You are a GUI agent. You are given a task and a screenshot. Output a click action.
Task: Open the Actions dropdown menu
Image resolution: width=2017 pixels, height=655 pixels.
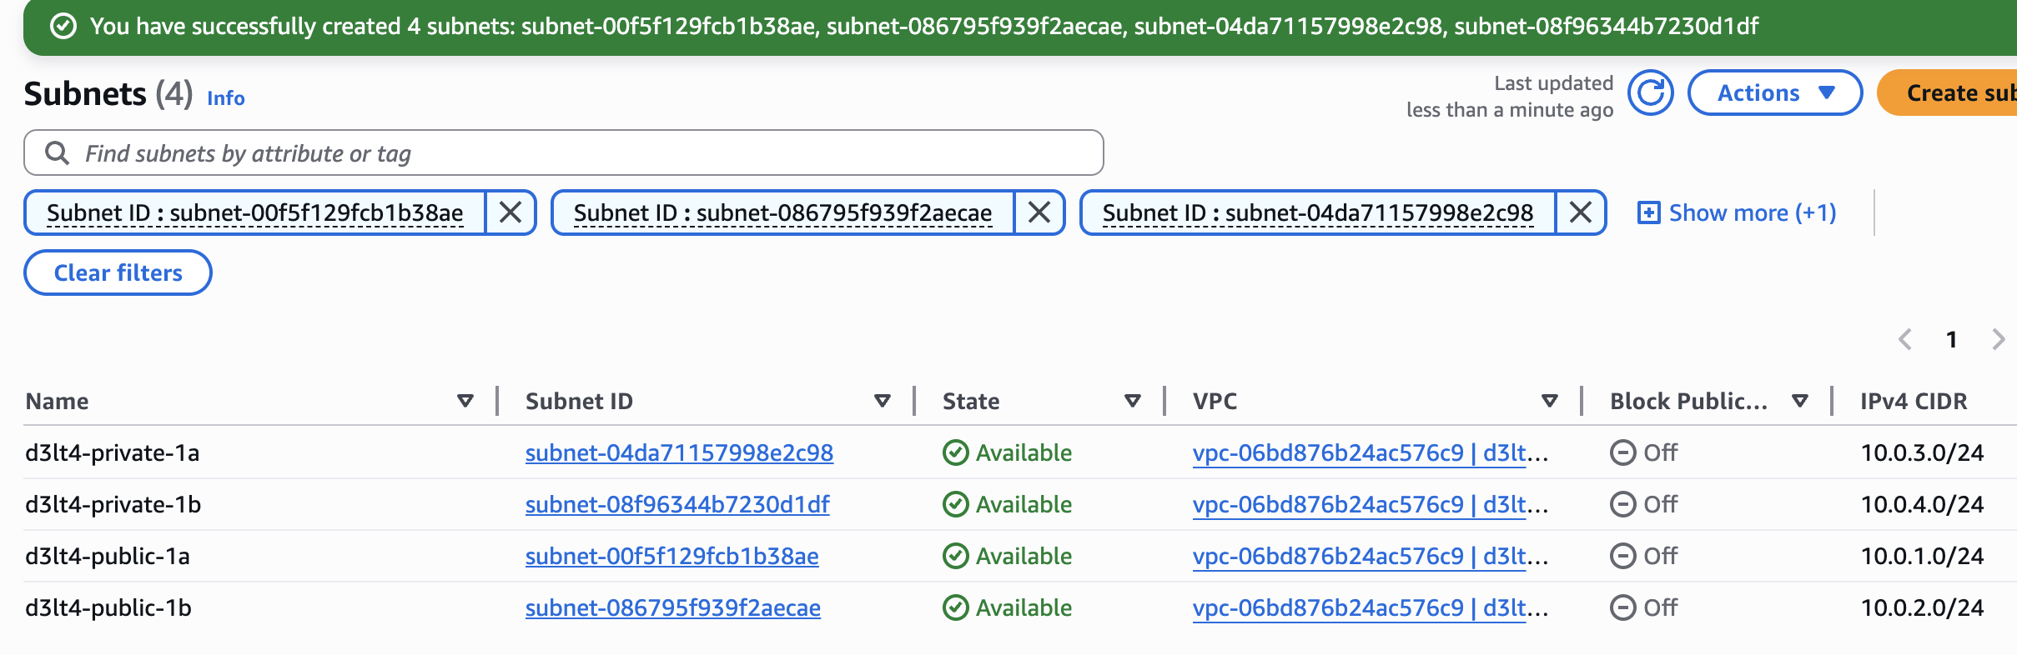click(x=1774, y=92)
